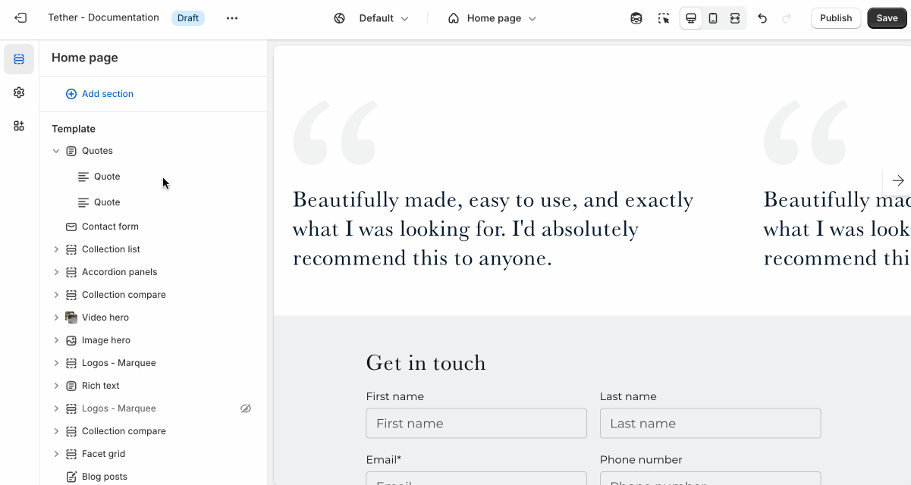The height and width of the screenshot is (485, 911).
Task: Expand the Accordion panels section
Action: tap(56, 272)
